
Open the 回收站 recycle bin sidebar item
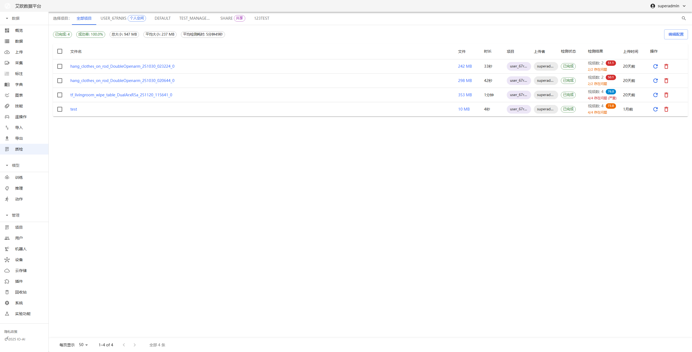21,292
